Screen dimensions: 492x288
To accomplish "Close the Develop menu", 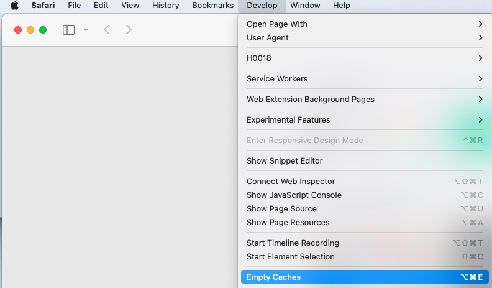I will 262,6.
